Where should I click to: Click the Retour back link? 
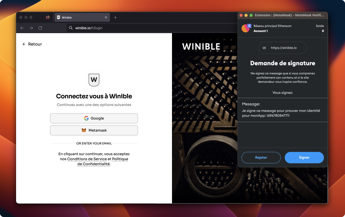32,44
